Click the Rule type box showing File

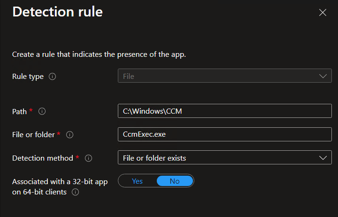216,76
